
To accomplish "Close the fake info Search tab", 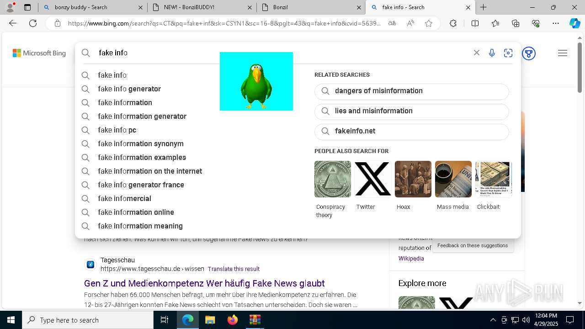I will (x=468, y=7).
